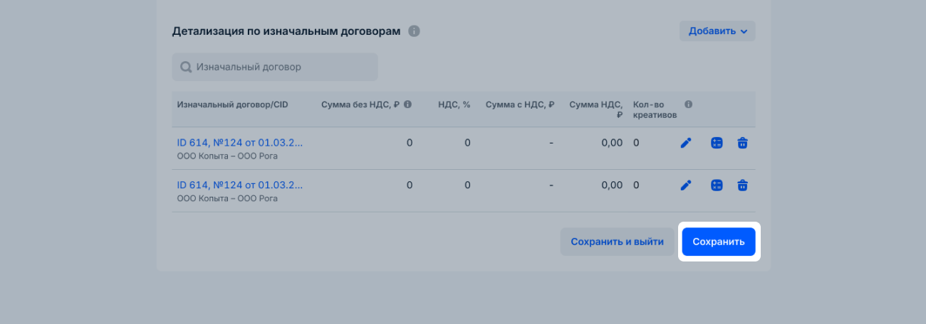Click the Сохранить и выйти button
Screen dimensions: 926x324
coord(617,242)
